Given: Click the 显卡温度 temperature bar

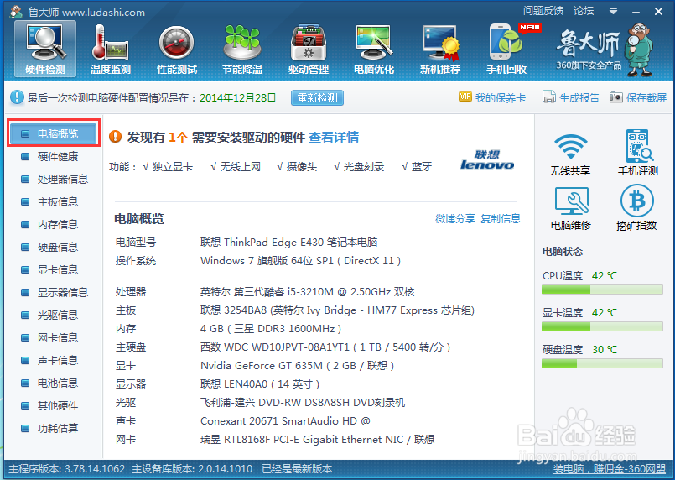Looking at the screenshot, I should [x=602, y=326].
